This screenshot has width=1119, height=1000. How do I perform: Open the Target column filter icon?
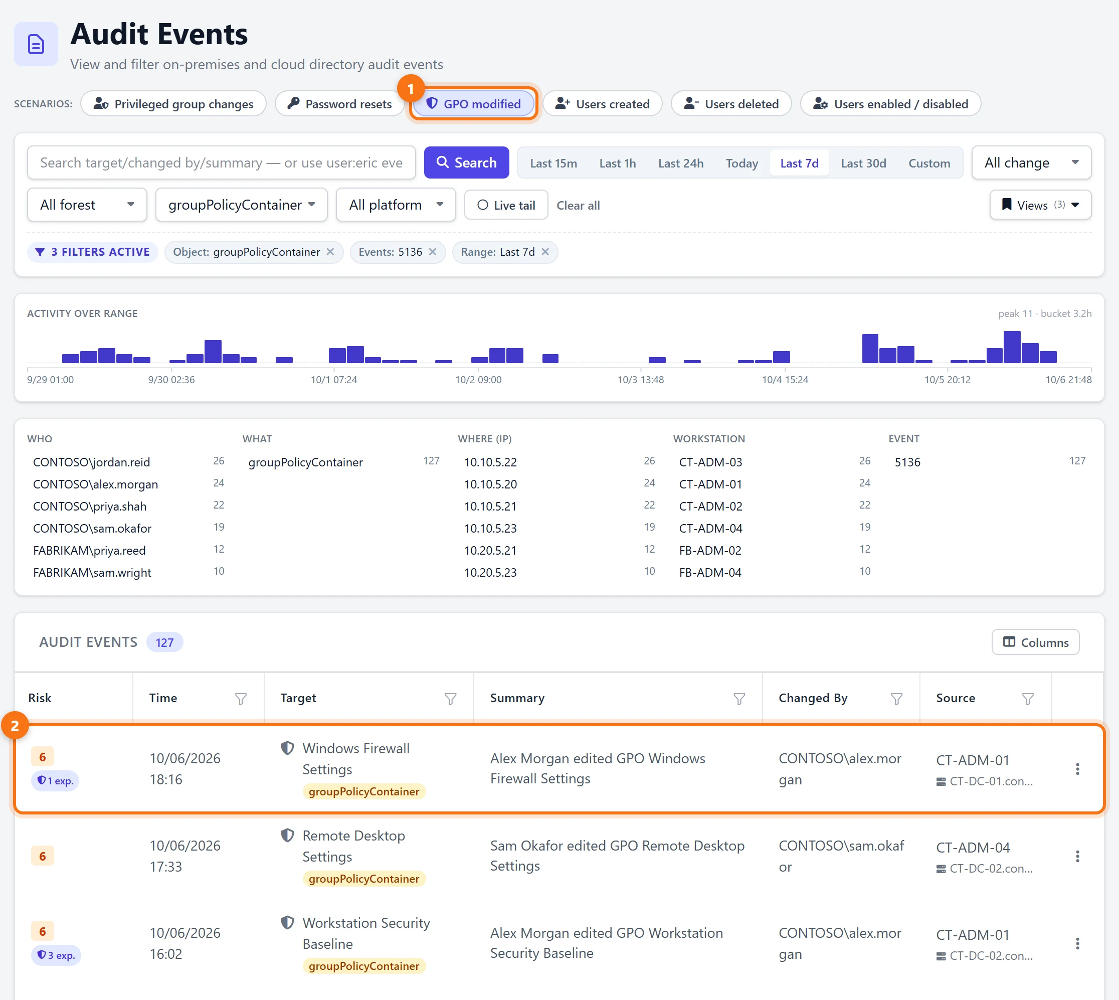450,699
